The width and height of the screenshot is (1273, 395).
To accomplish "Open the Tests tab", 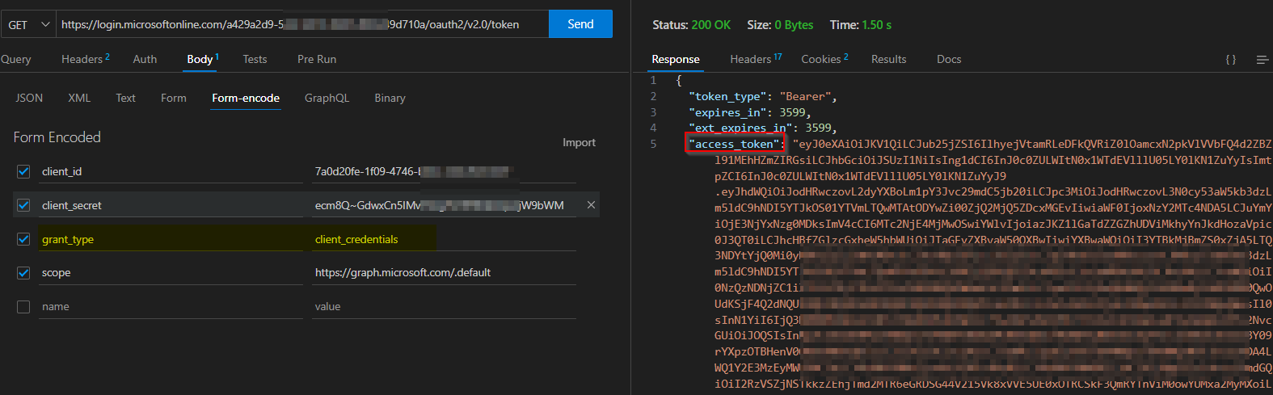I will [255, 59].
